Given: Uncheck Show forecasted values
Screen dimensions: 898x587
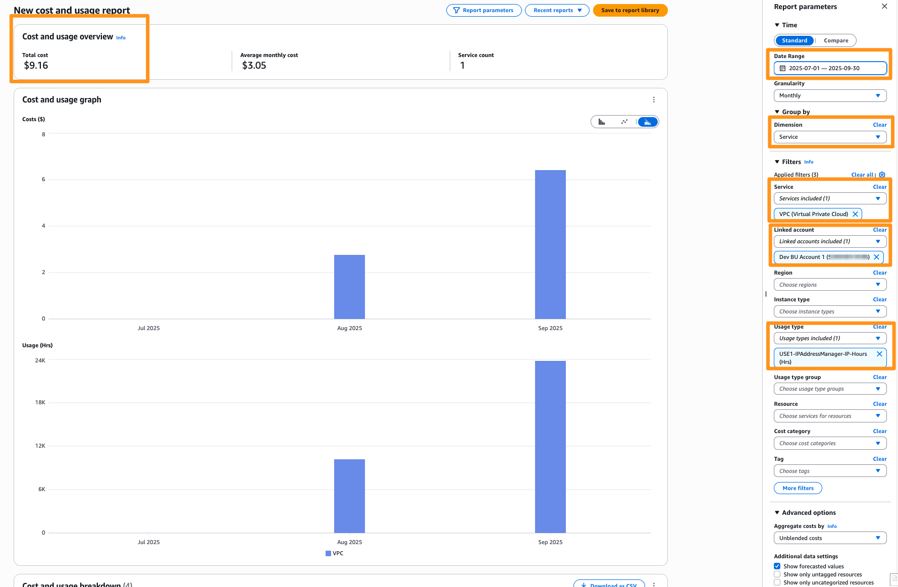Looking at the screenshot, I should pyautogui.click(x=777, y=566).
